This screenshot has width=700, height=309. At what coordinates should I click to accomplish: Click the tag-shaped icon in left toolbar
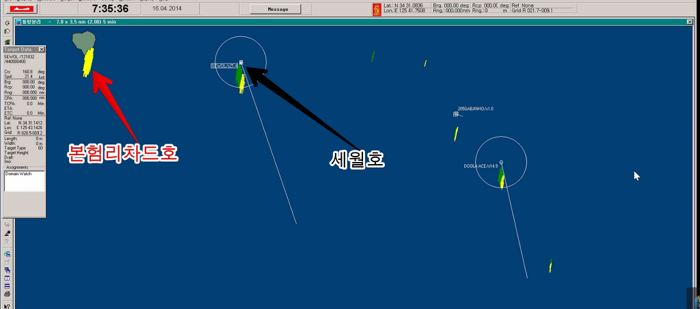coord(7,31)
